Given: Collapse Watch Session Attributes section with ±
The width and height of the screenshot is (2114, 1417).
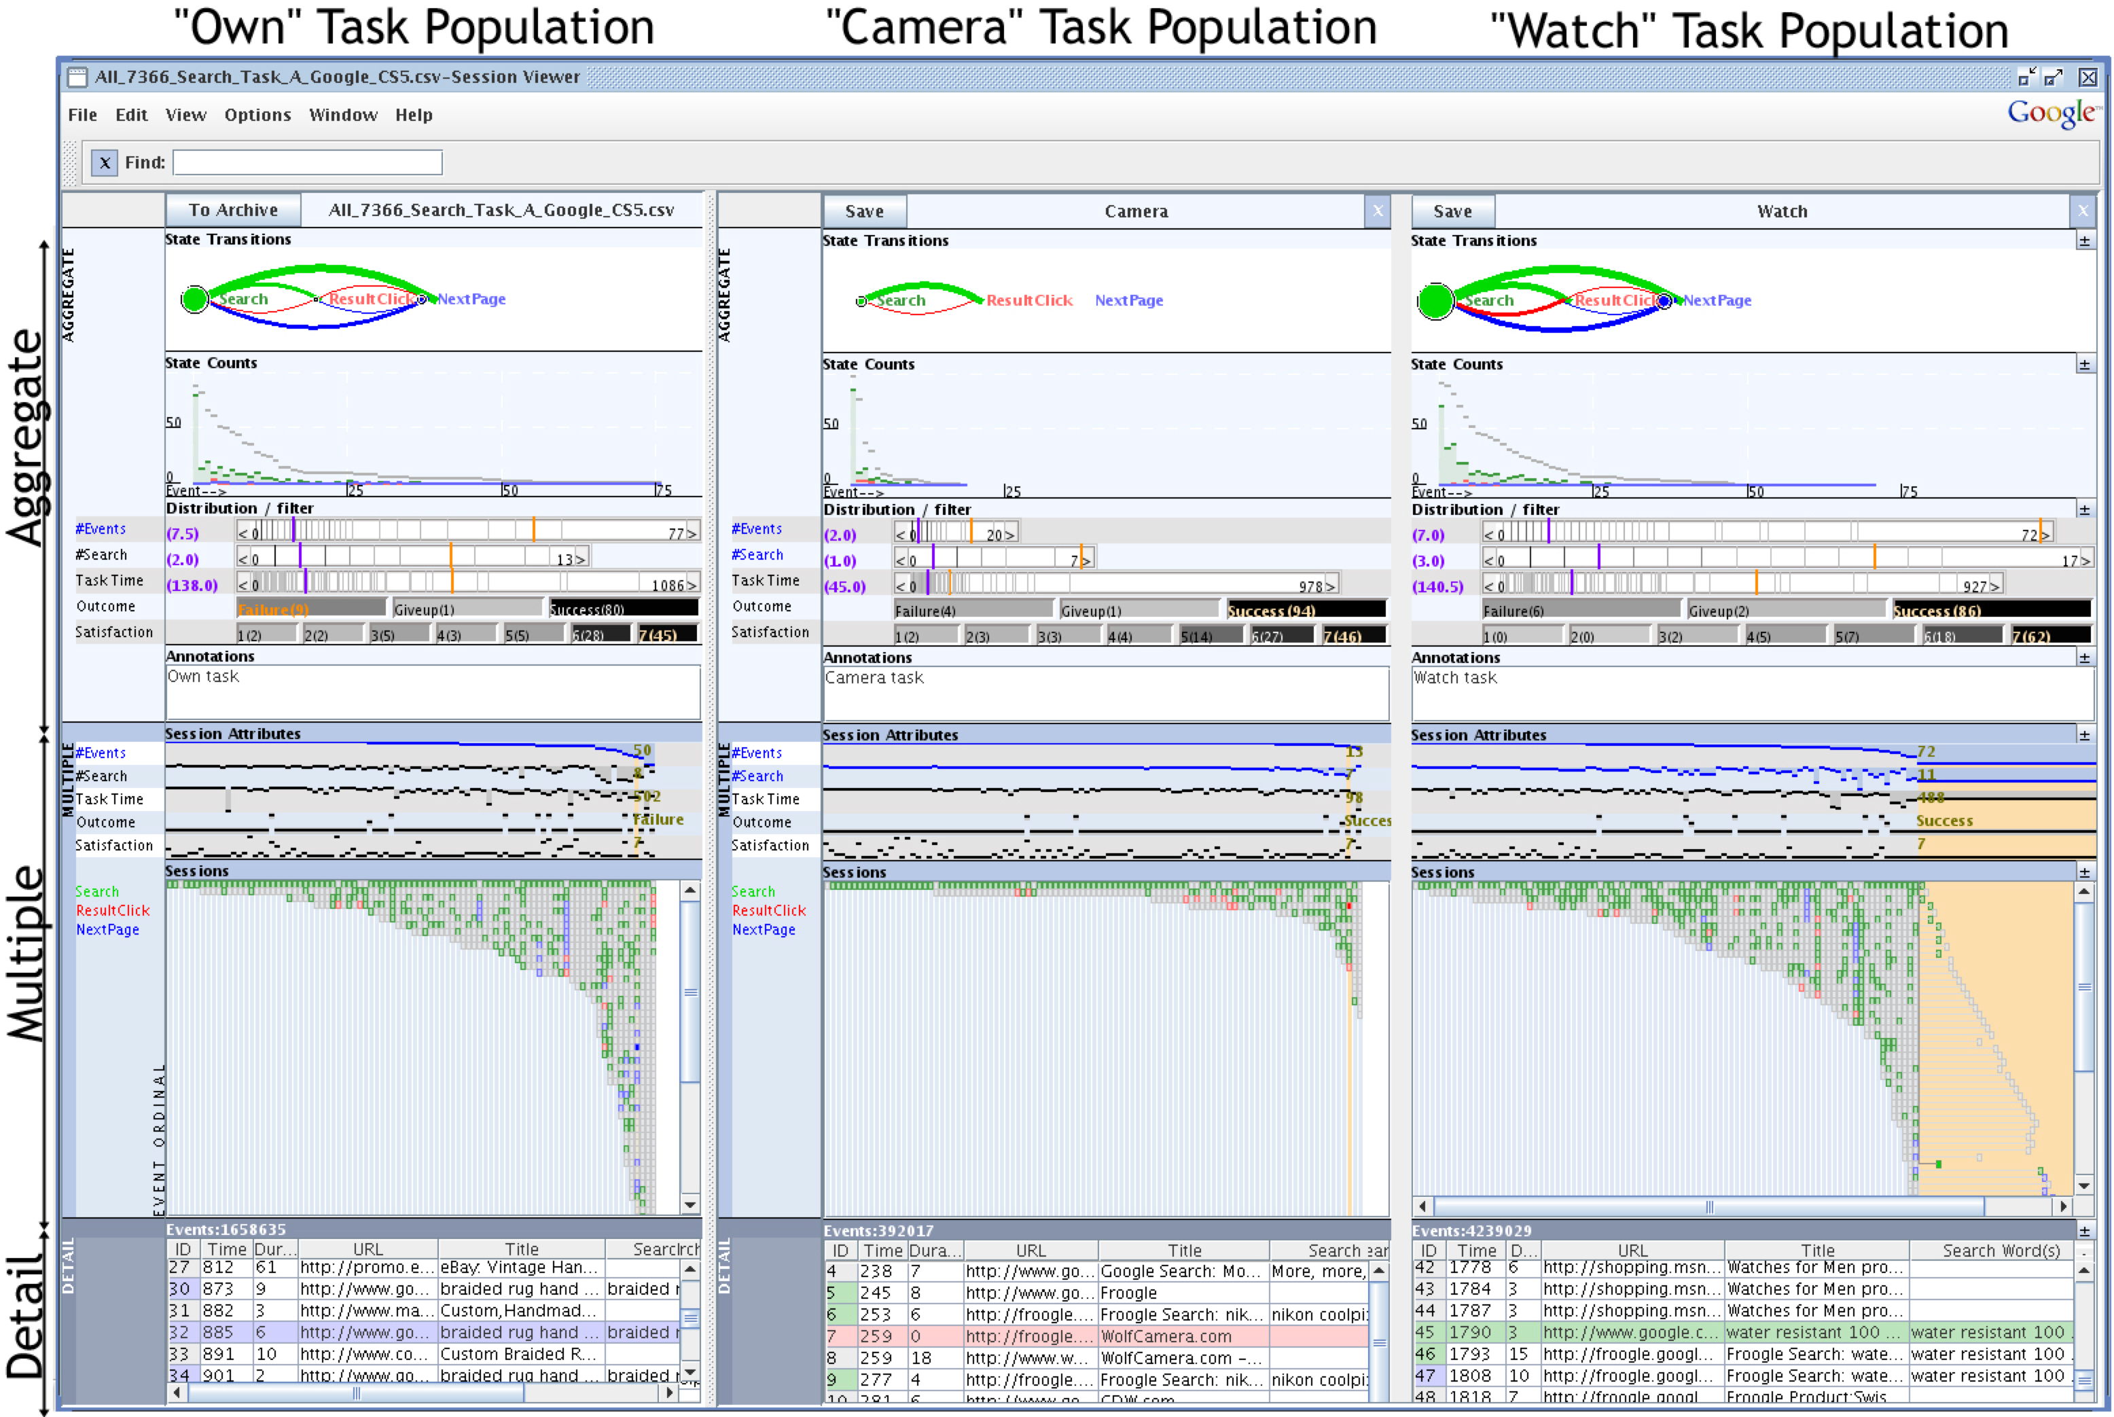Looking at the screenshot, I should (2084, 736).
